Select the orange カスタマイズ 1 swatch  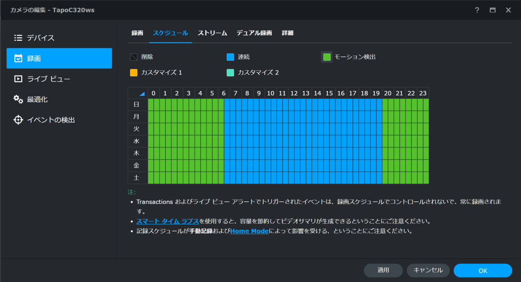134,72
